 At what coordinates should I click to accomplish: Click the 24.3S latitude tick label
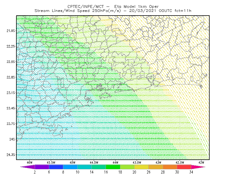coord(11,155)
